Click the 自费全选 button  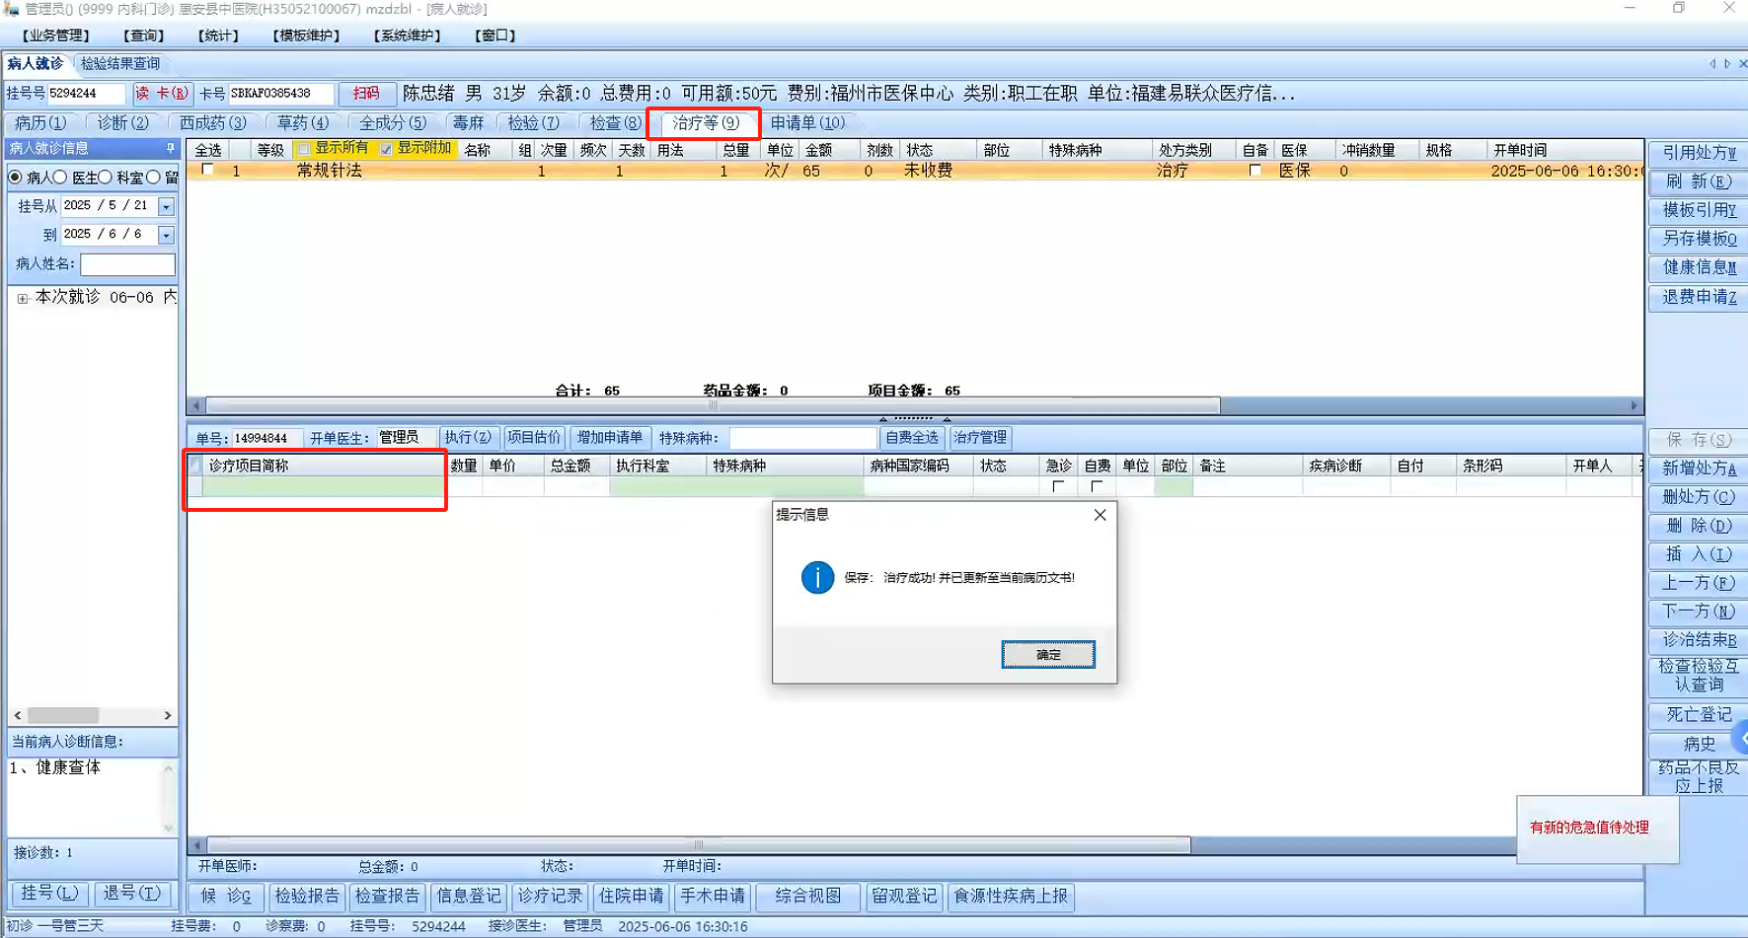(911, 438)
